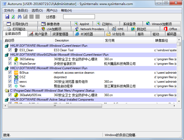Sort by the 发行商 column header
The height and width of the screenshot is (140, 184).
coord(128,40)
